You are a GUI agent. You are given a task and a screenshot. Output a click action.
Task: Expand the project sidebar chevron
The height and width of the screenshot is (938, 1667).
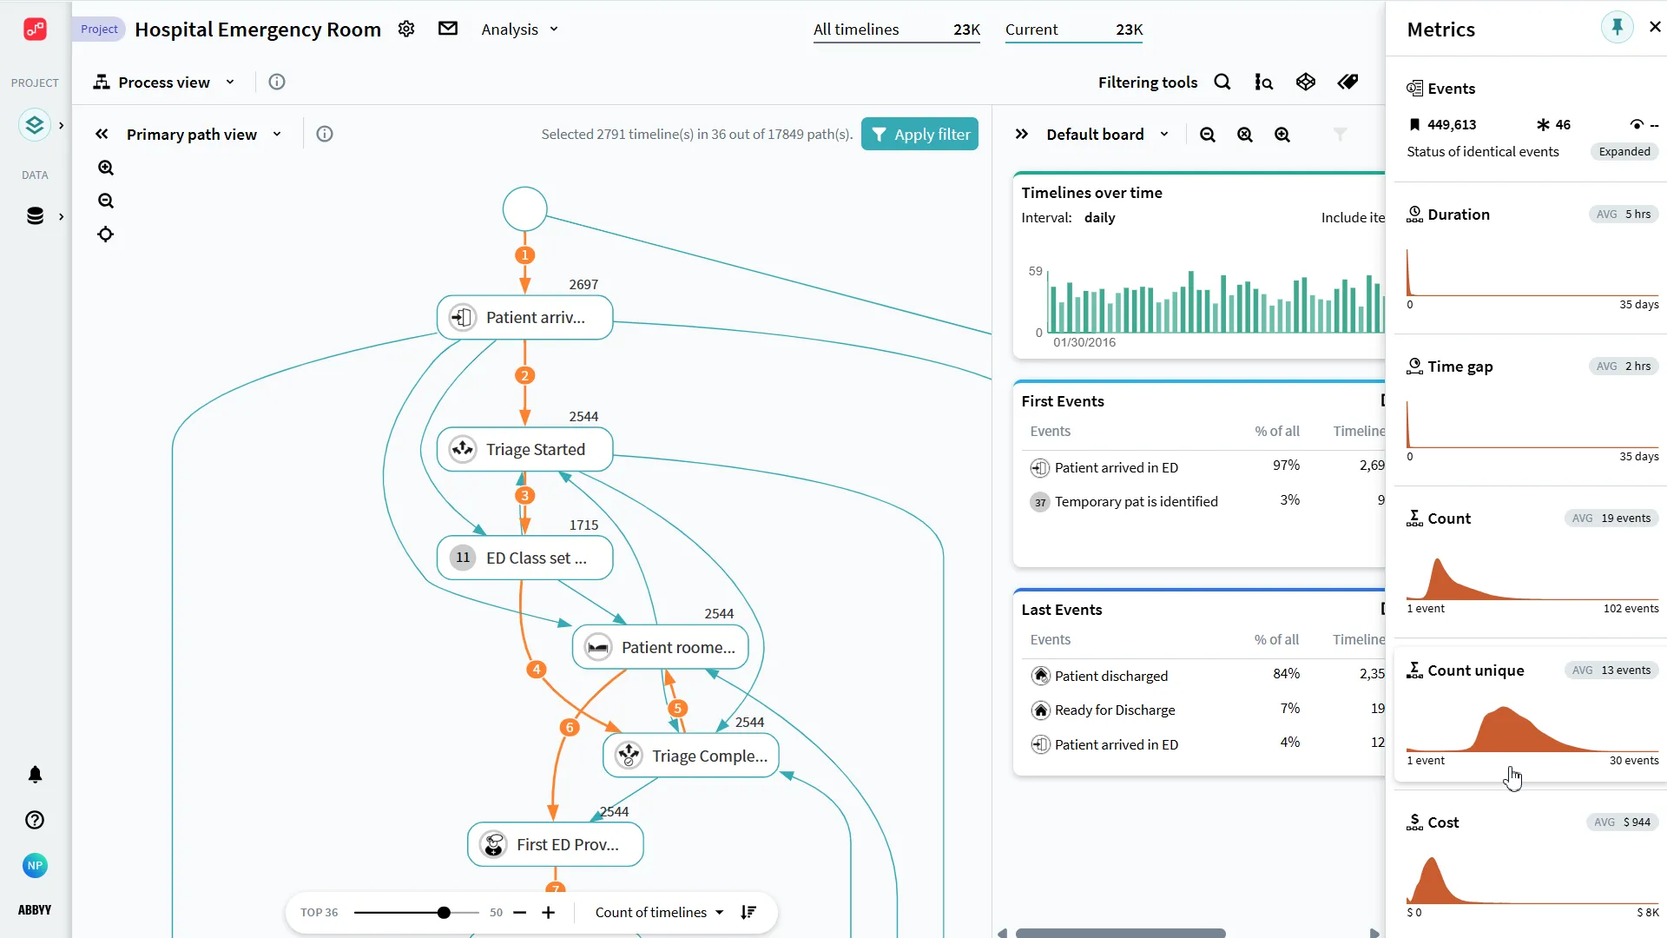click(x=61, y=125)
